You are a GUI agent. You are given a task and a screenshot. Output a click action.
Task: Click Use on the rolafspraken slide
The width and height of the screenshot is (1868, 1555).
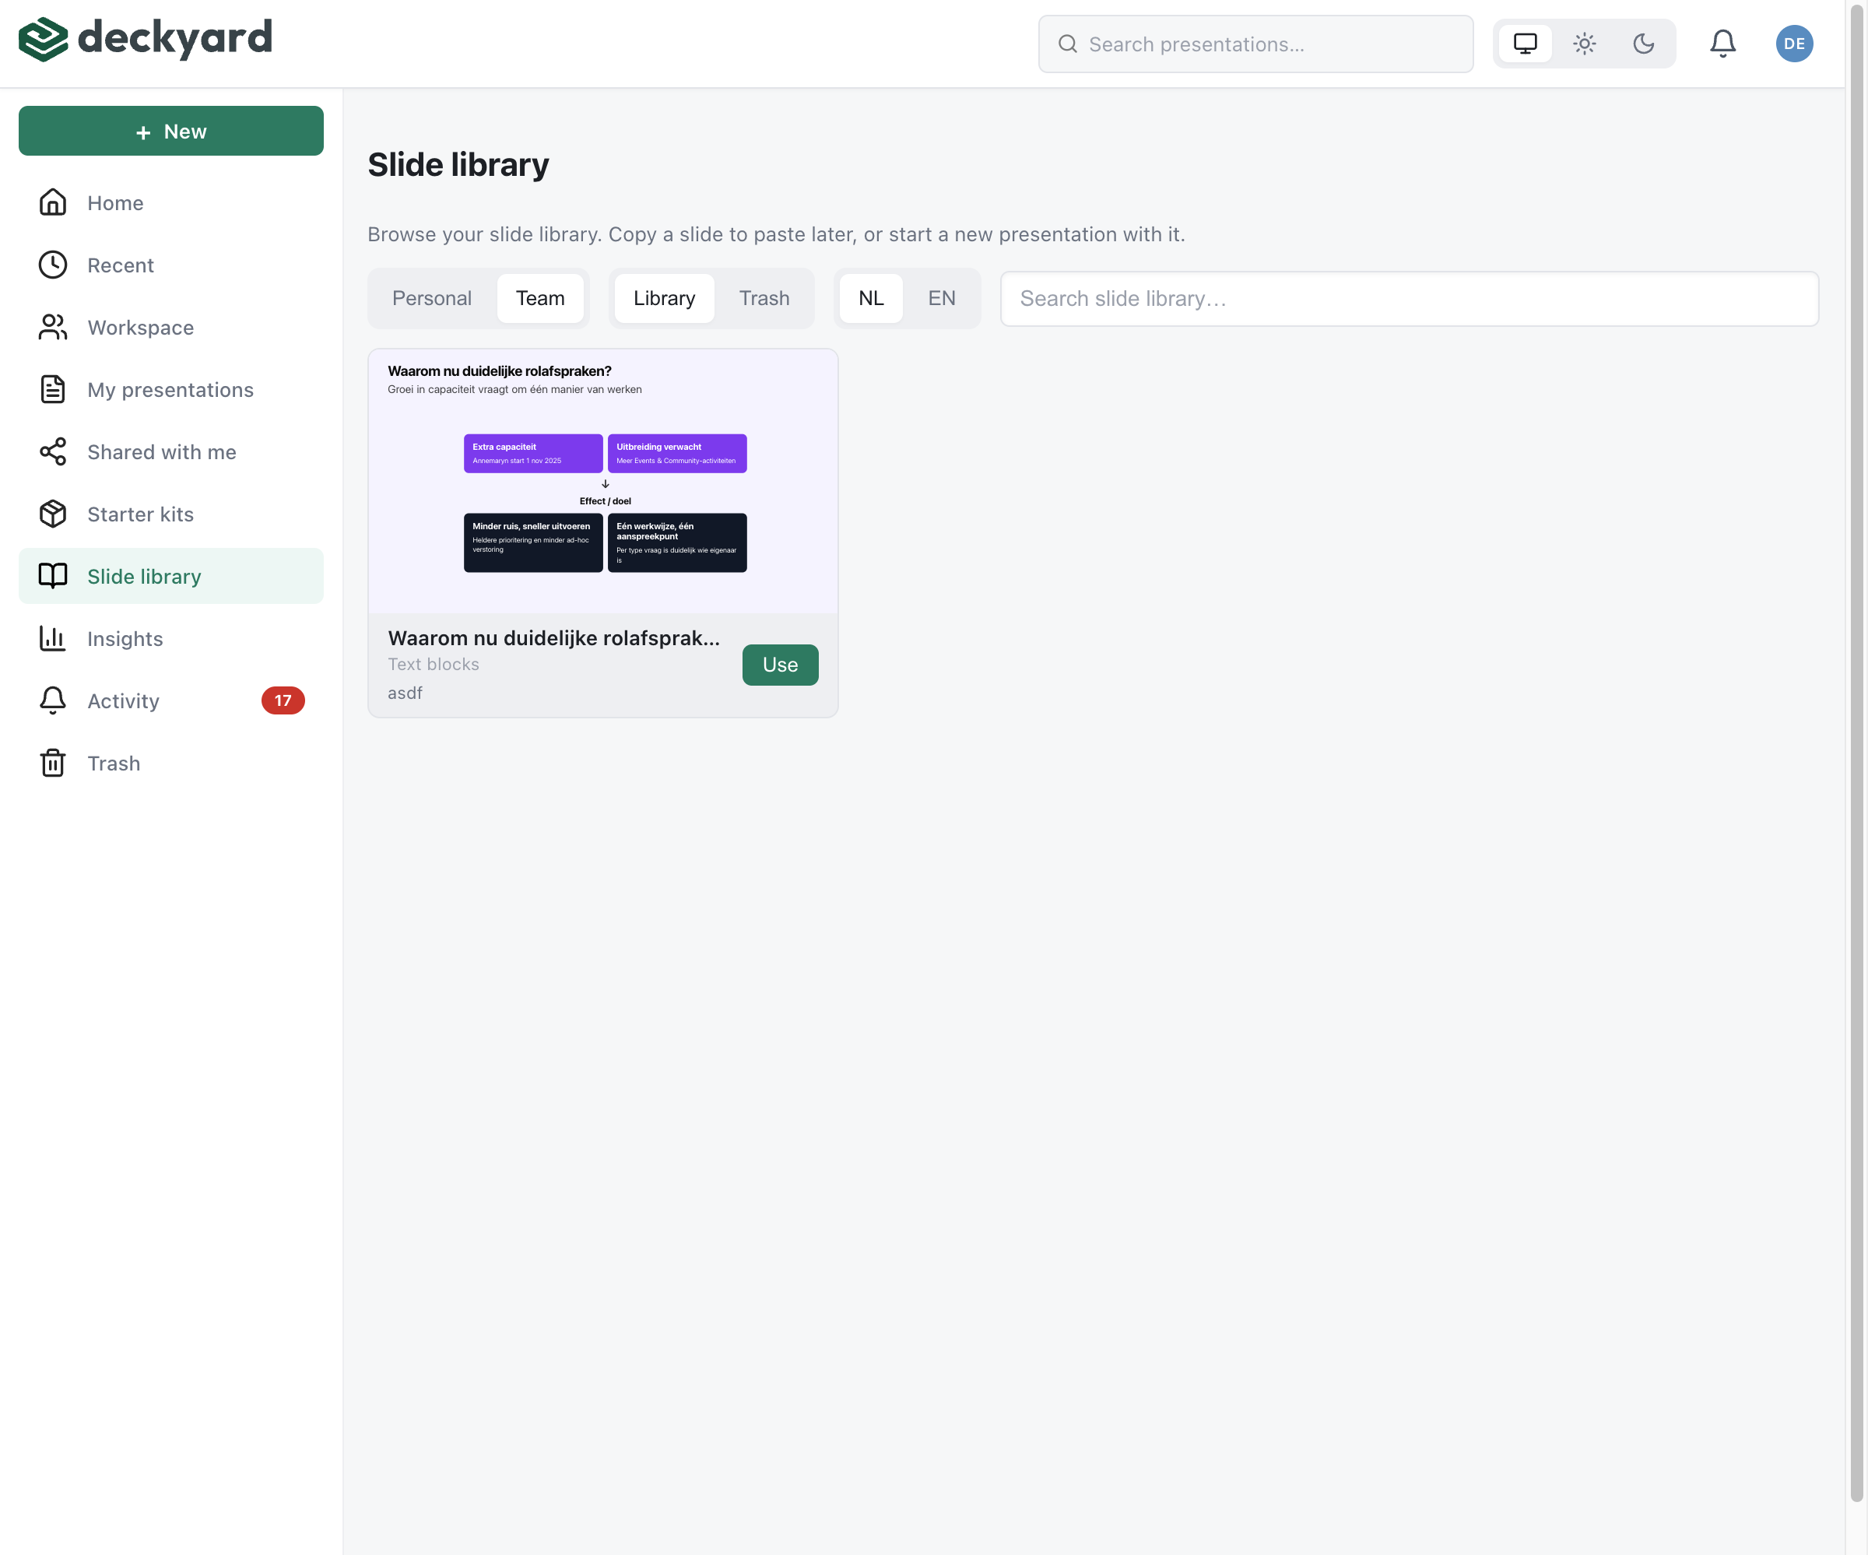point(780,665)
